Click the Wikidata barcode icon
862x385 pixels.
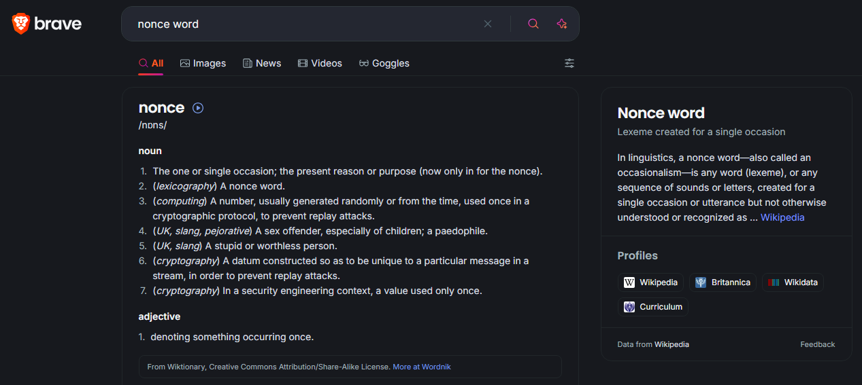(x=774, y=282)
